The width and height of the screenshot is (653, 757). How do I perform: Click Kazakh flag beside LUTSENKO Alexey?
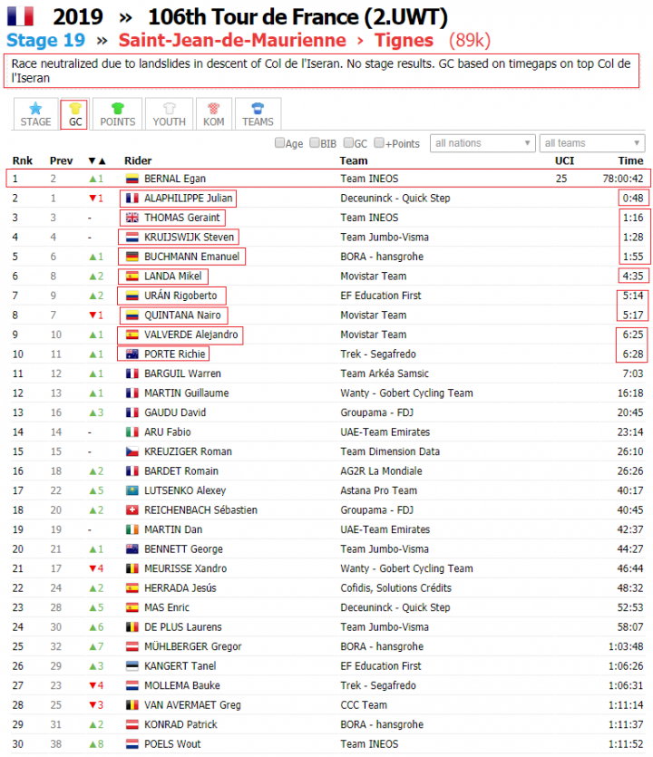(132, 490)
